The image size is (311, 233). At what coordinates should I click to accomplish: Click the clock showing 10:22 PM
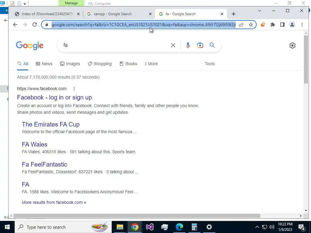[x=285, y=224]
